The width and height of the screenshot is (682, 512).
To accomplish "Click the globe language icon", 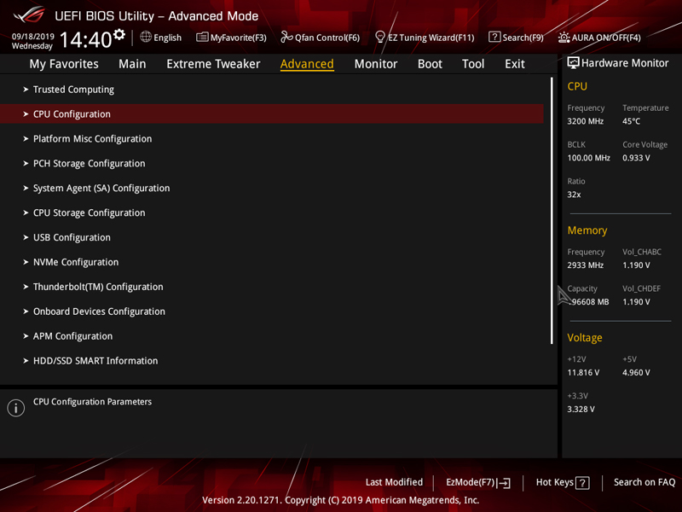I will (x=146, y=37).
